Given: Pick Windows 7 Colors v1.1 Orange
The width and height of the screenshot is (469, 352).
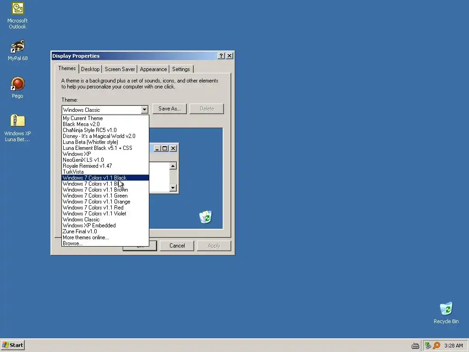Looking at the screenshot, I should pos(105,202).
